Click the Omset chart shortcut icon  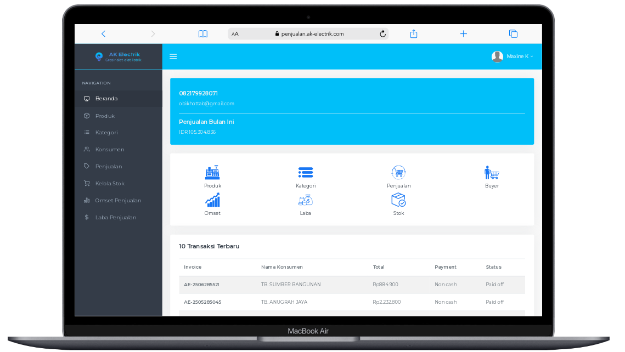click(x=212, y=200)
